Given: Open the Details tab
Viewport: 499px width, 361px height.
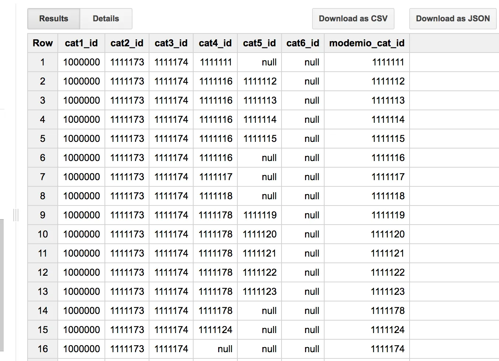Looking at the screenshot, I should (106, 19).
